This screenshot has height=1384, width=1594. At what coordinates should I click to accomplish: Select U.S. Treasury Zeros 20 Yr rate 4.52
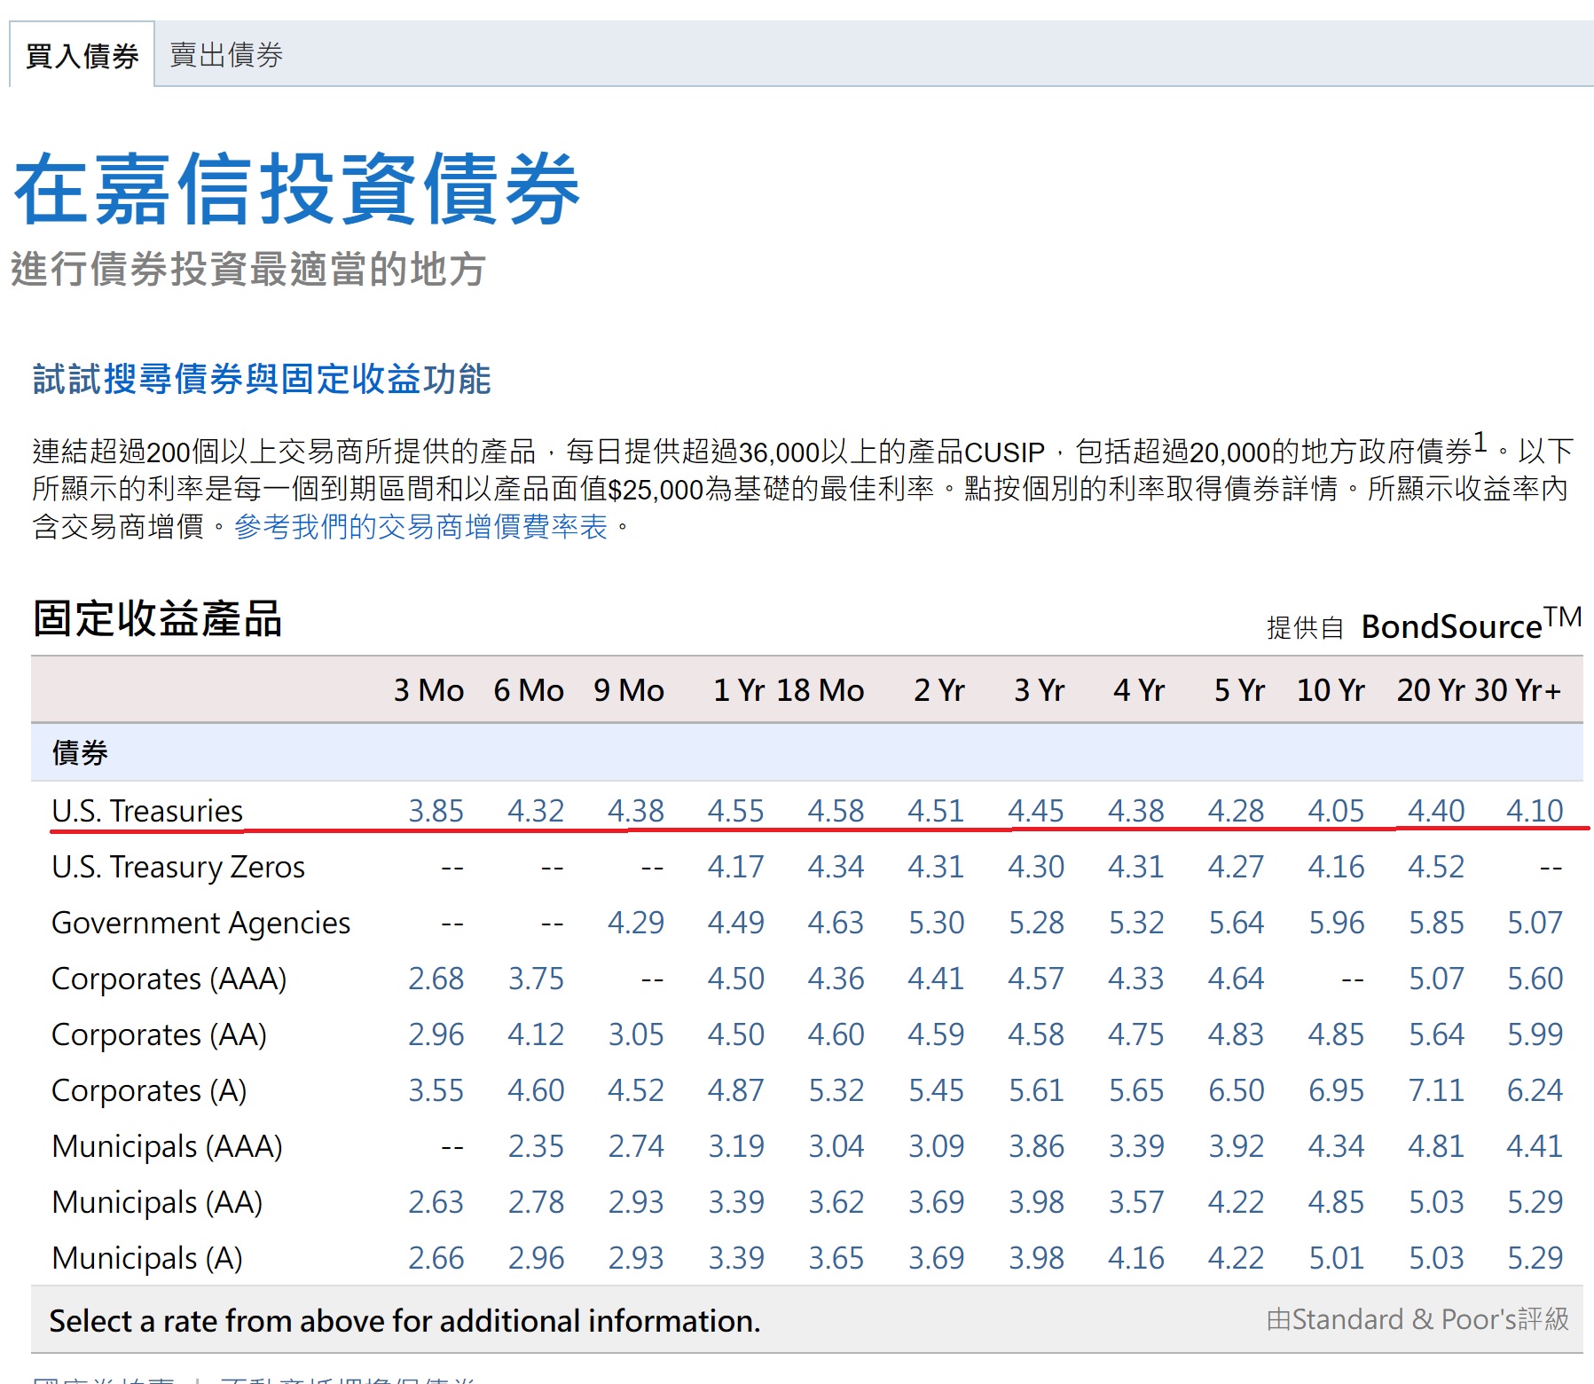(1436, 867)
